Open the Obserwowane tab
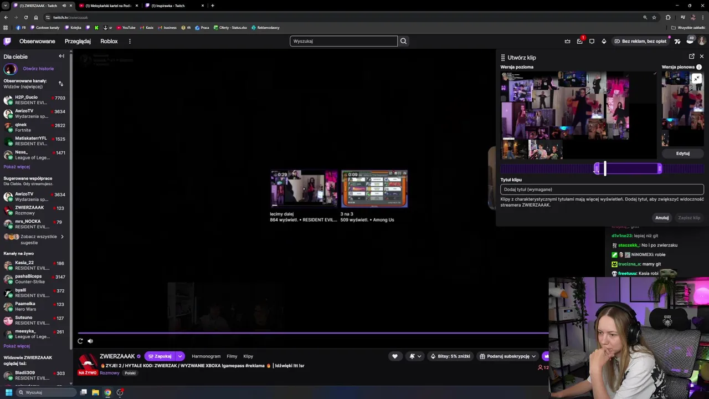Viewport: 709px width, 399px height. click(x=37, y=41)
